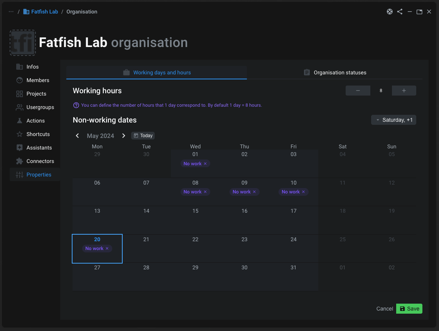Open the Saturday, +1 weekday dropdown
Image resolution: width=439 pixels, height=331 pixels.
coord(393,120)
